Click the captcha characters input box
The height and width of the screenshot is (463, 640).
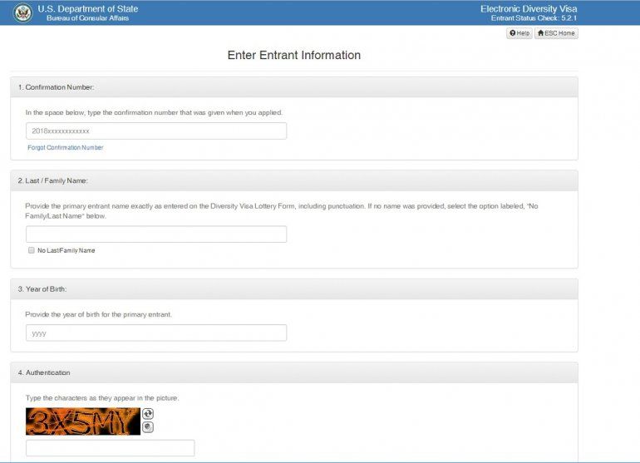111,448
